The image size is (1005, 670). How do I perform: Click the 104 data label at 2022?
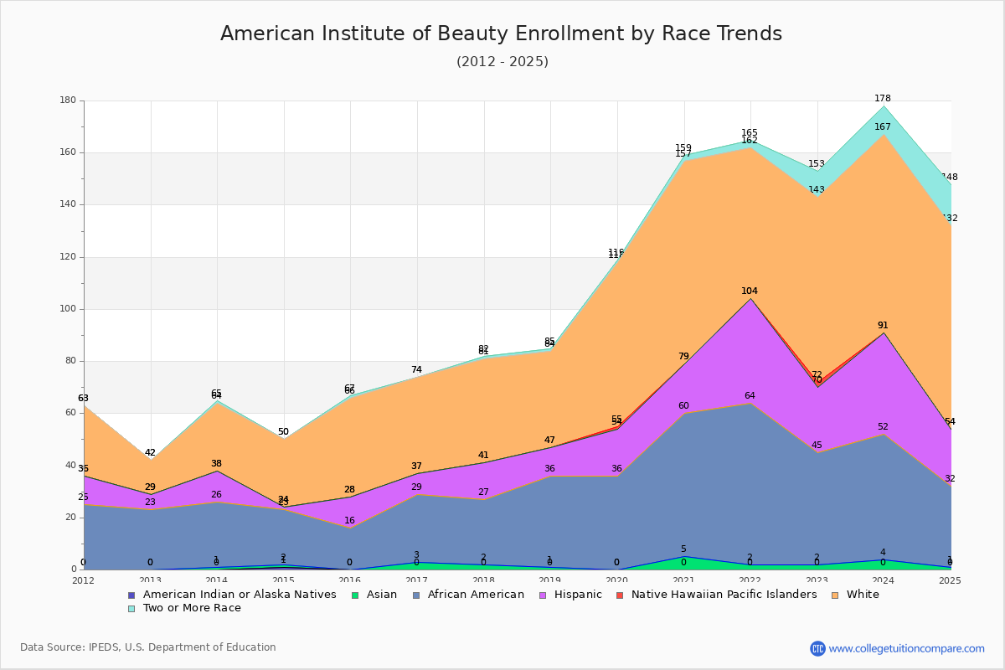click(750, 291)
